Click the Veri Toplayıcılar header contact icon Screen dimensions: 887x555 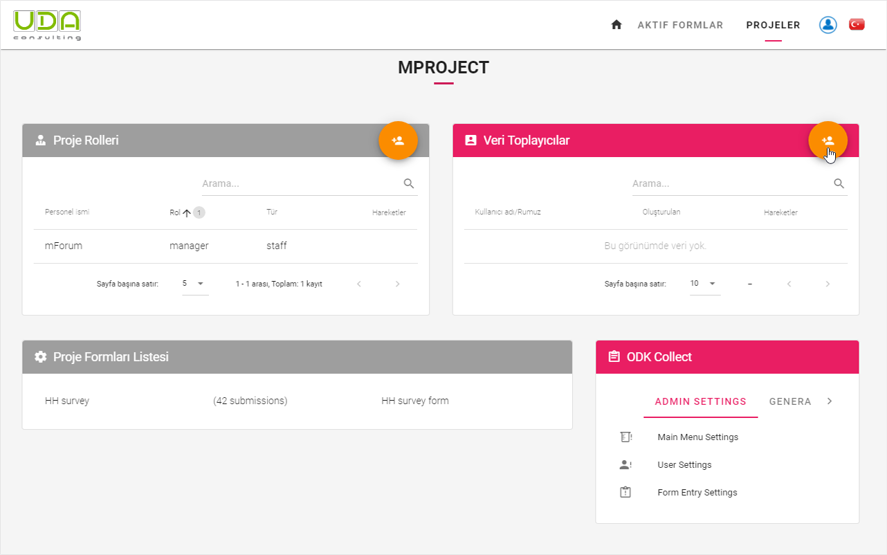click(x=470, y=140)
